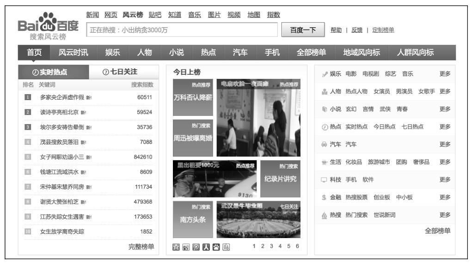472x263 pixels.
Task: Open the 贴吧 top link
Action: point(155,15)
